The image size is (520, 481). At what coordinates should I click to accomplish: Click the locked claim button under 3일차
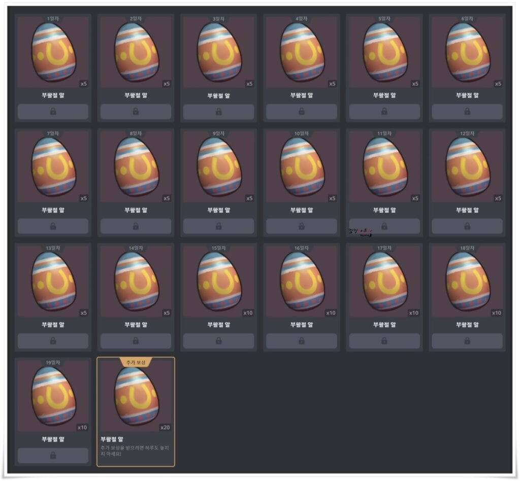click(x=219, y=112)
